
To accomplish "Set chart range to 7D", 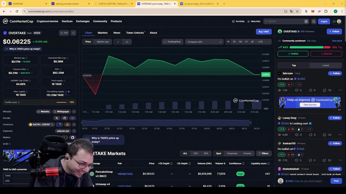I will click(x=234, y=42).
